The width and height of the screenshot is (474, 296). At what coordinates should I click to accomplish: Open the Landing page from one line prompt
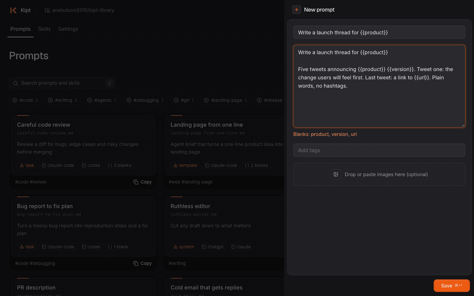pos(207,125)
